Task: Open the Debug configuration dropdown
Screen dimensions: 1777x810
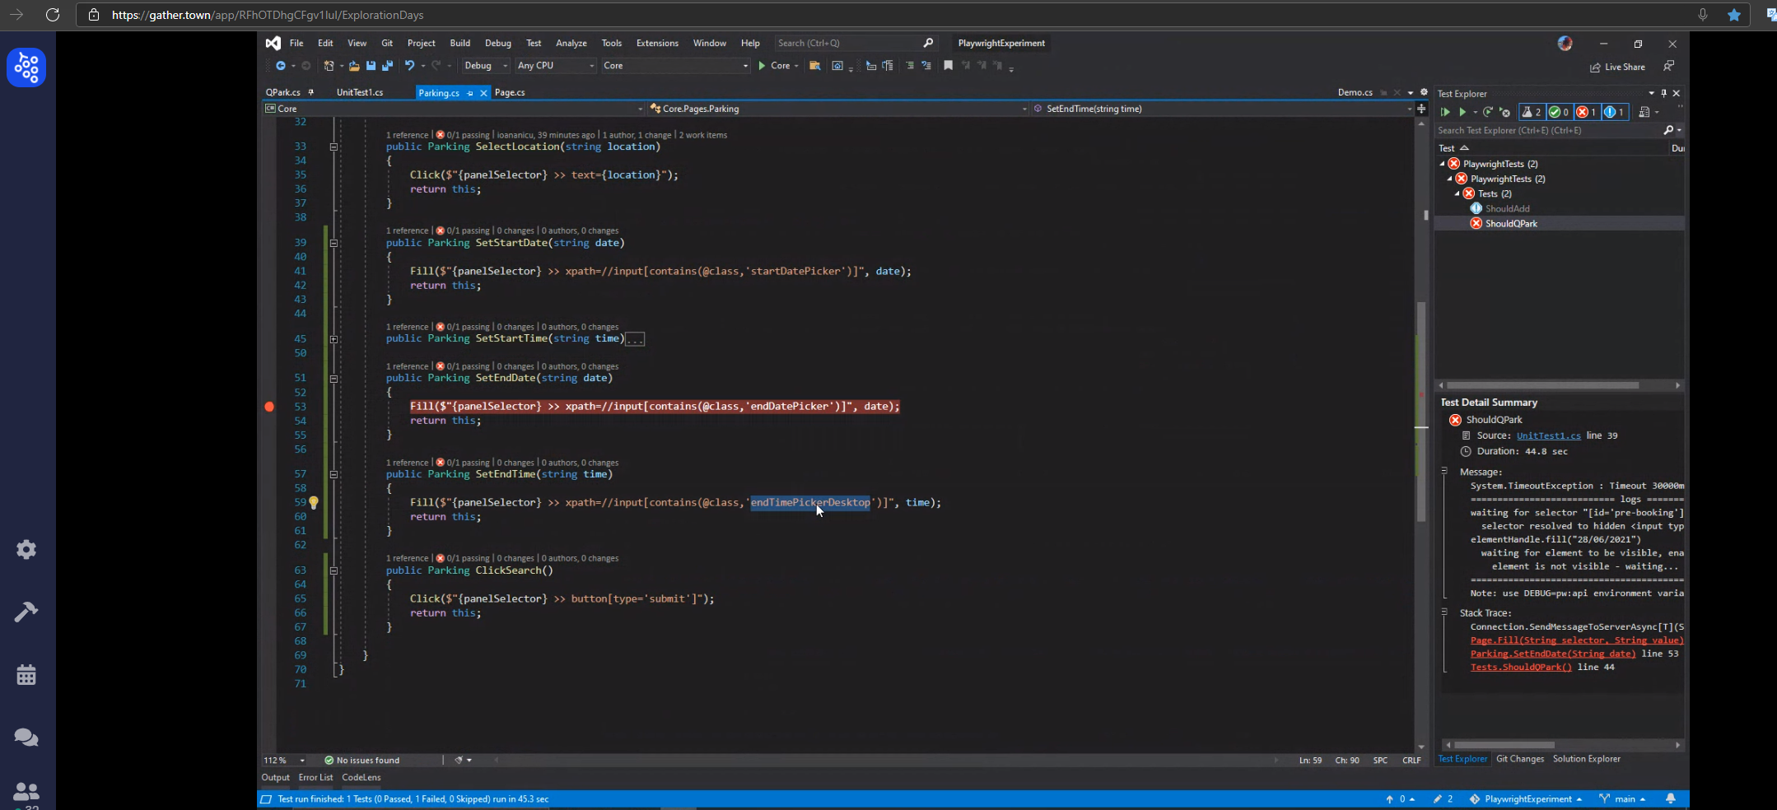Action: pos(486,66)
